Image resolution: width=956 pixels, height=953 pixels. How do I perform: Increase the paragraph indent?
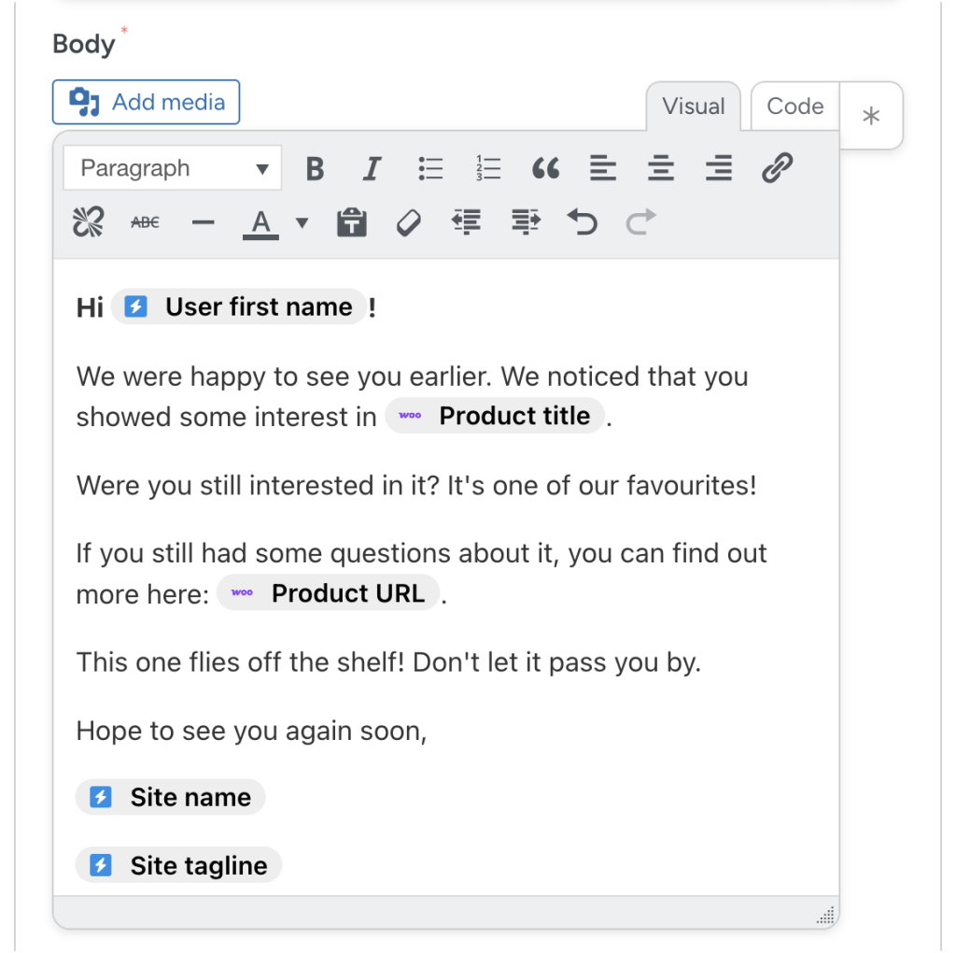pos(525,222)
